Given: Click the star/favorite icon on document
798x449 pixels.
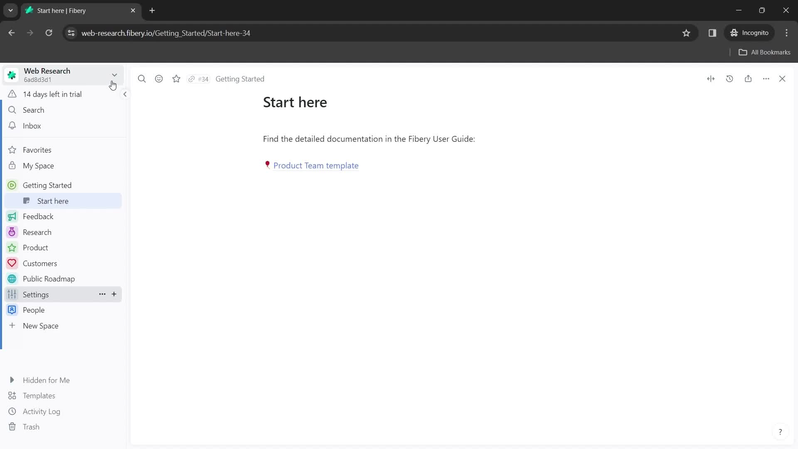Looking at the screenshot, I should (177, 79).
